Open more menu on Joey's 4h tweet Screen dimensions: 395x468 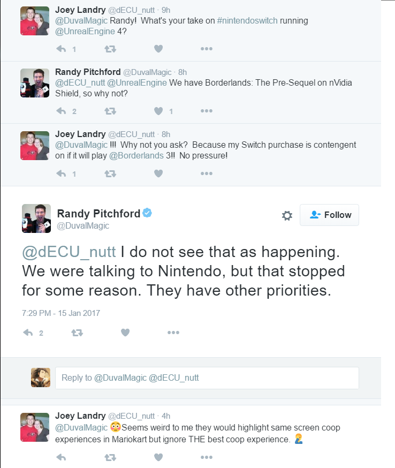(x=207, y=457)
